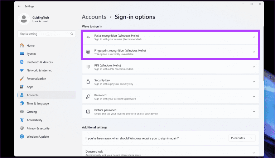Click the Security key icon

coord(88,82)
